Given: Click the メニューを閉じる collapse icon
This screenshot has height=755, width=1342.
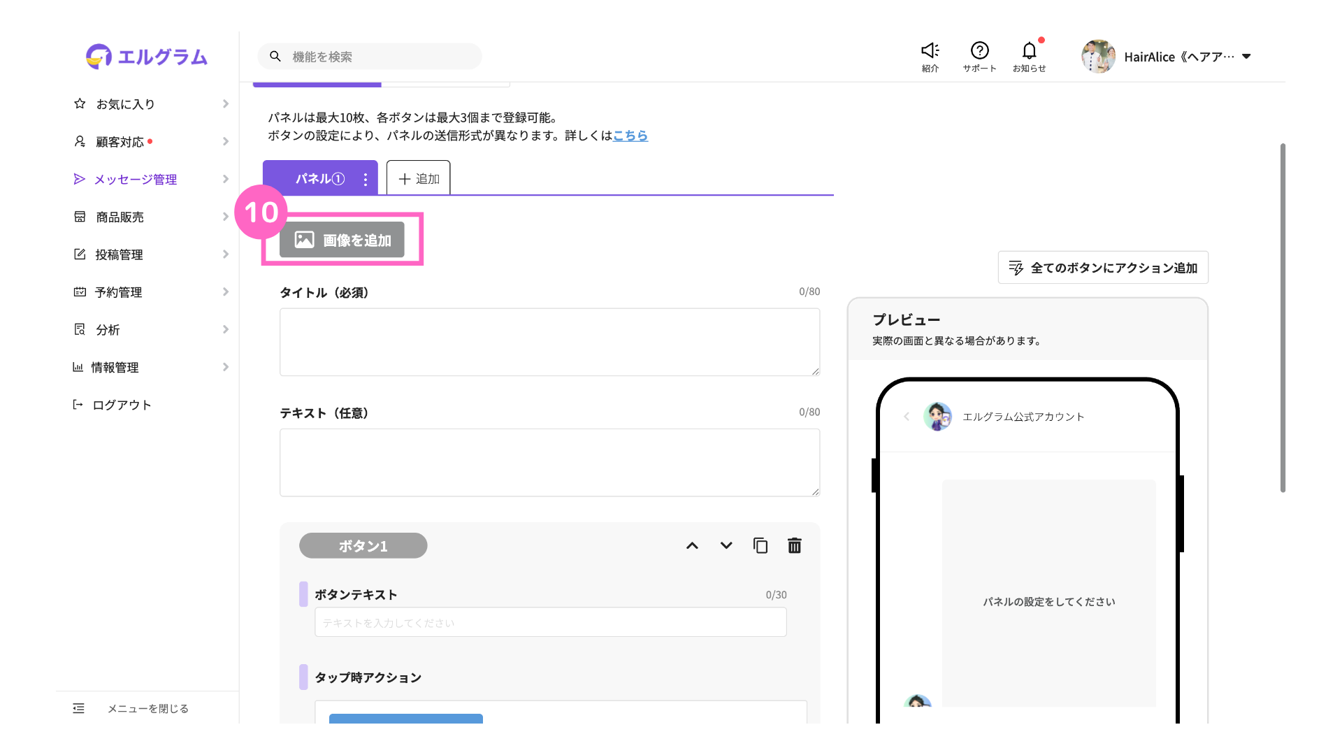Looking at the screenshot, I should click(78, 708).
